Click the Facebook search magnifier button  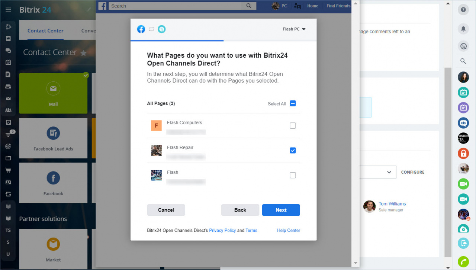pyautogui.click(x=249, y=6)
